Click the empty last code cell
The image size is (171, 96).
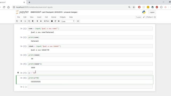[90, 87]
